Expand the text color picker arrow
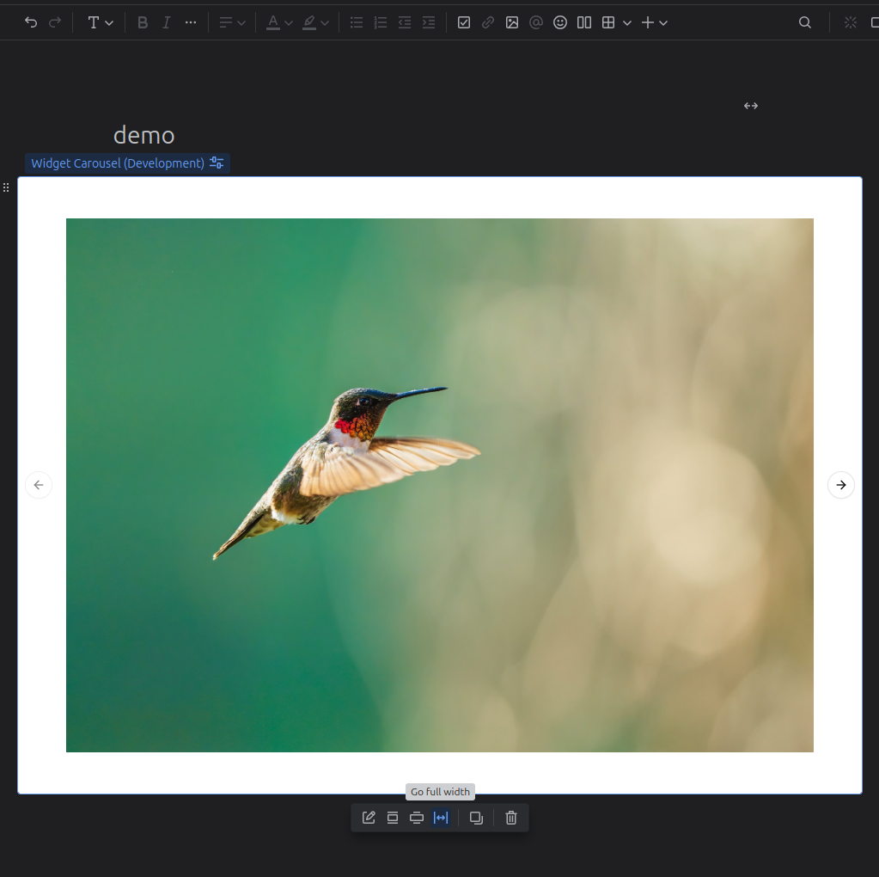879x877 pixels. click(289, 23)
